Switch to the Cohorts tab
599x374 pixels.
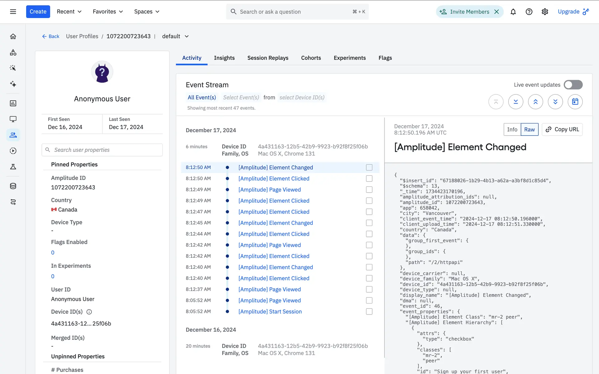point(311,58)
